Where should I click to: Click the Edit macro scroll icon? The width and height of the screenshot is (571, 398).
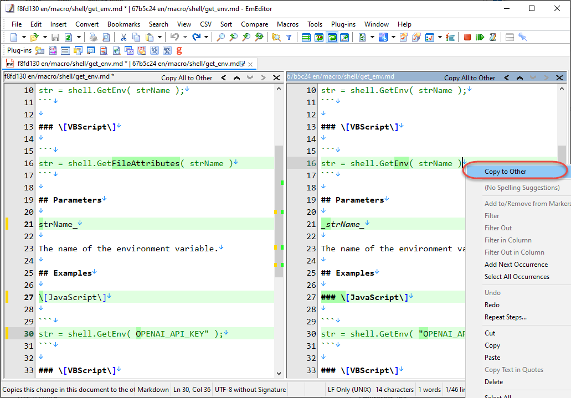click(493, 37)
